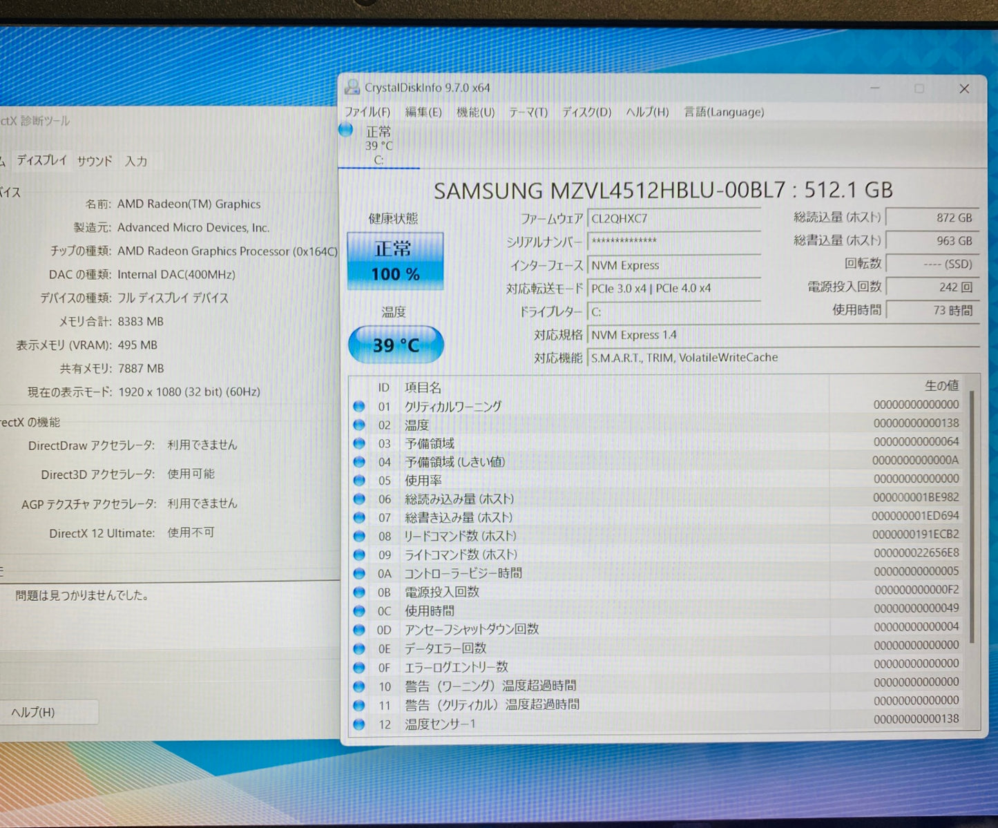Open the 言語(Language) menu

(724, 112)
